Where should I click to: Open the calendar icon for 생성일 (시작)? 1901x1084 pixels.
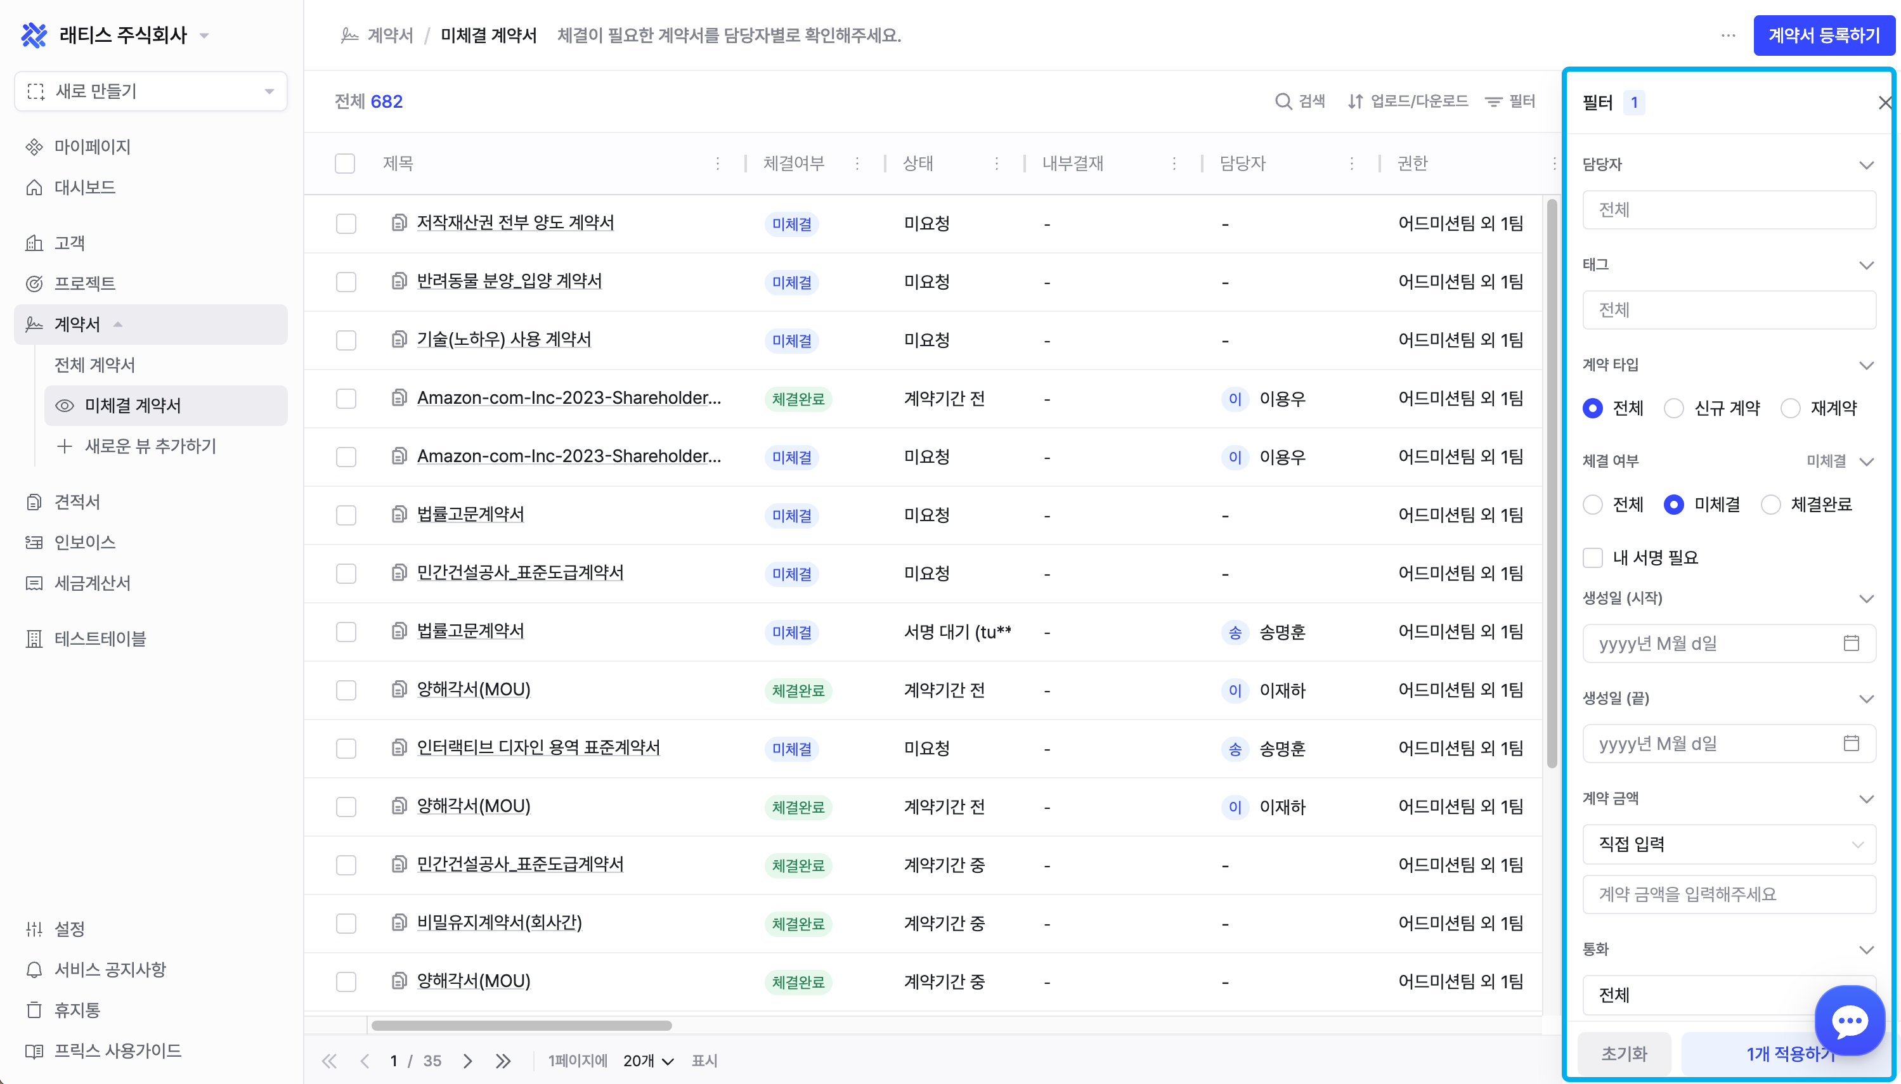tap(1851, 643)
